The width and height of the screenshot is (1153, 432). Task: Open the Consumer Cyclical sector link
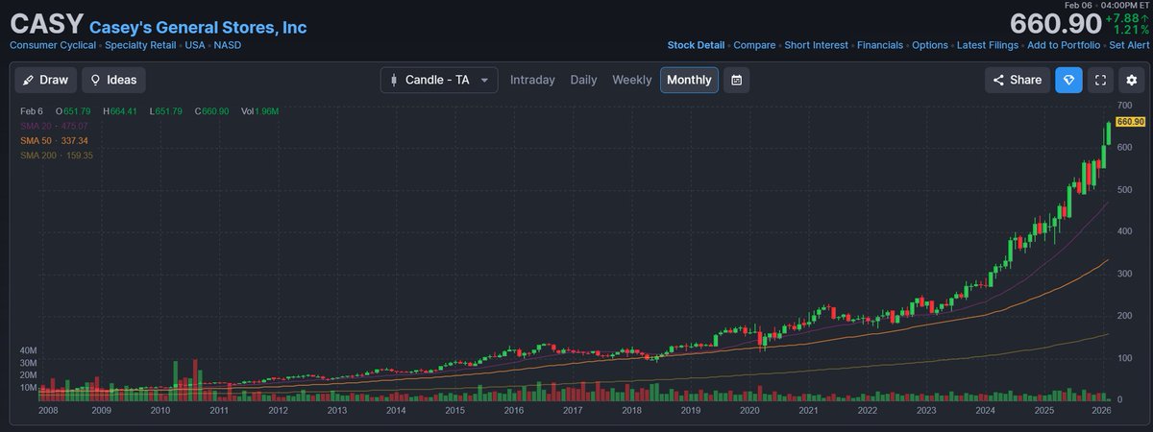click(x=53, y=45)
